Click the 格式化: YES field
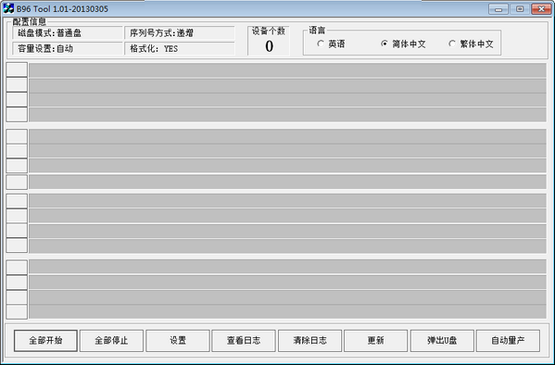The width and height of the screenshot is (555, 365). pos(180,48)
